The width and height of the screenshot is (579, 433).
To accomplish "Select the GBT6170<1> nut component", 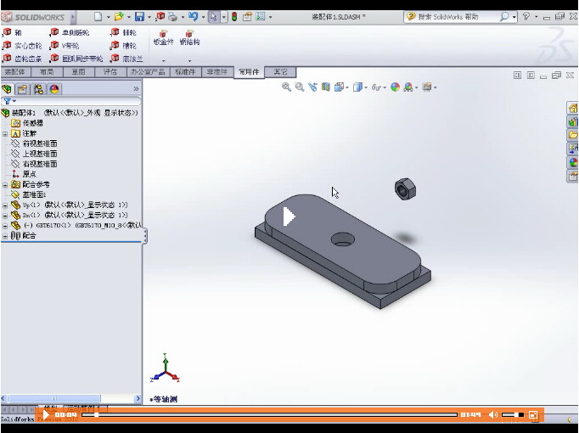I will click(x=76, y=225).
